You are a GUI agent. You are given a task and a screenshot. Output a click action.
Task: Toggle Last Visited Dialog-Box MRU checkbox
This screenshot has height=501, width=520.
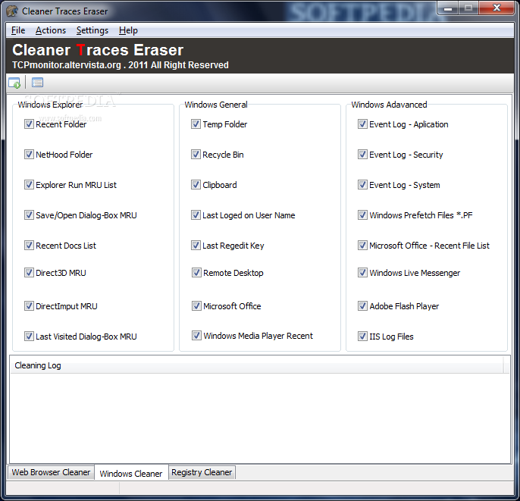pyautogui.click(x=29, y=337)
